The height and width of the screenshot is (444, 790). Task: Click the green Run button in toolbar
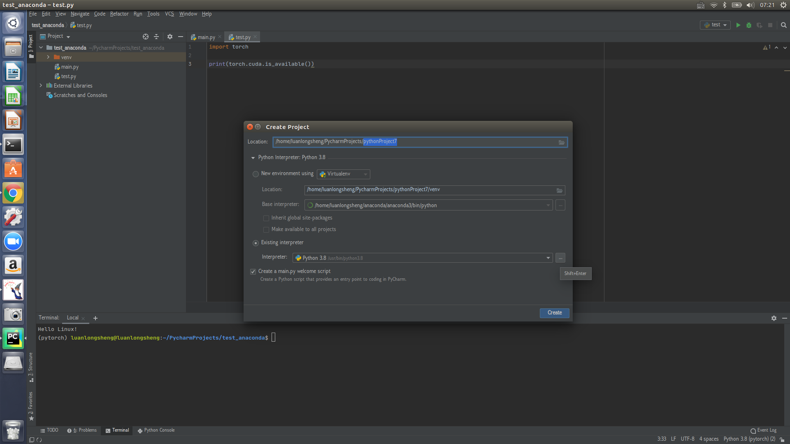click(738, 25)
